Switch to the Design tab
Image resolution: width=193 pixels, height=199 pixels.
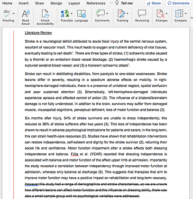pyautogui.click(x=56, y=3)
